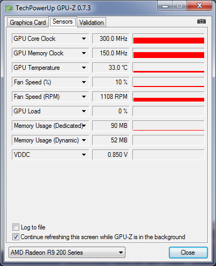Enable the Log to file checkbox
This screenshot has height=266, width=216.
tap(16, 227)
